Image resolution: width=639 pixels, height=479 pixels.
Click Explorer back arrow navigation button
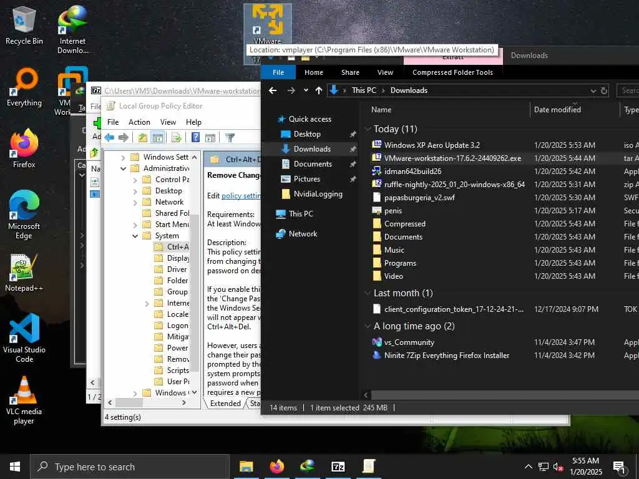(273, 90)
